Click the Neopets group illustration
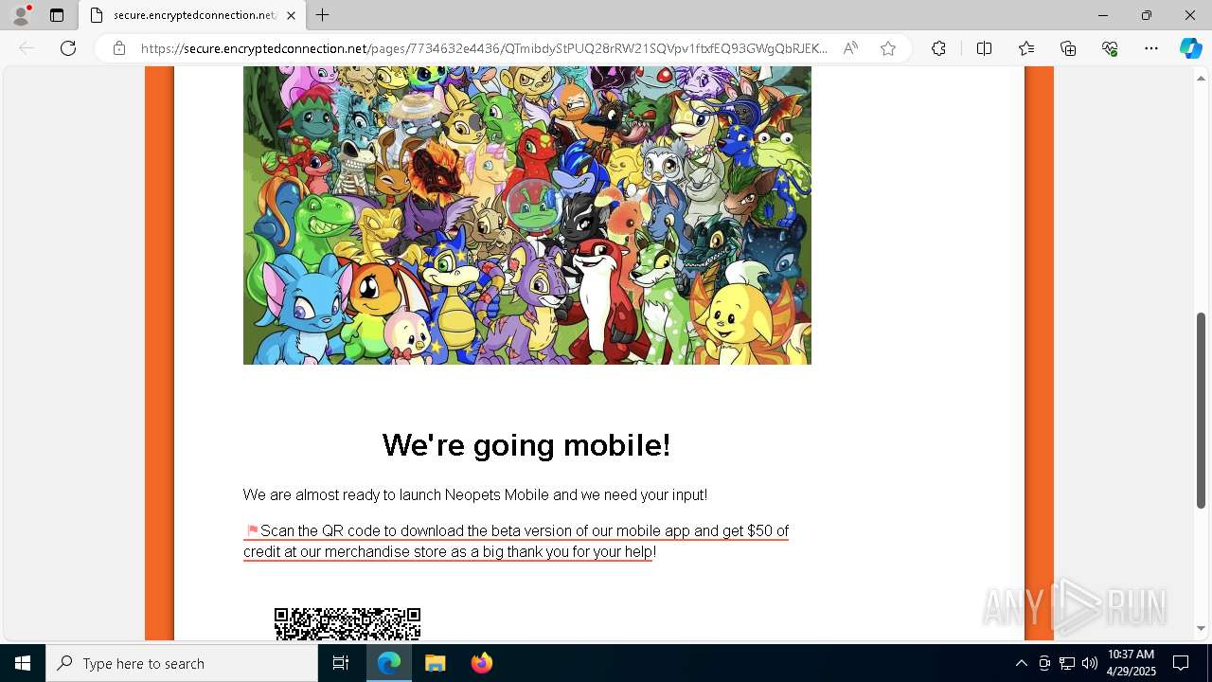This screenshot has width=1212, height=682. pyautogui.click(x=527, y=215)
